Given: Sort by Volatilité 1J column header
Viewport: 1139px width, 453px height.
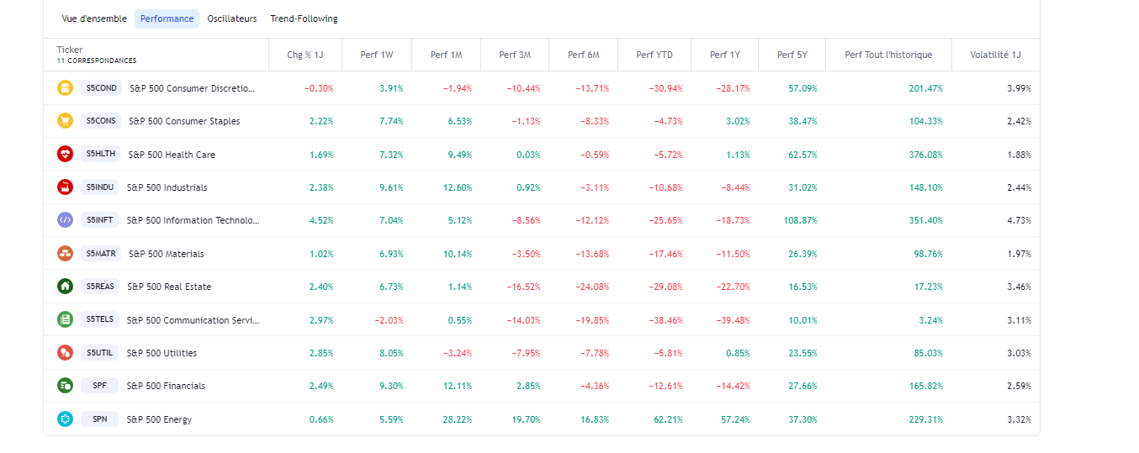Looking at the screenshot, I should [995, 55].
